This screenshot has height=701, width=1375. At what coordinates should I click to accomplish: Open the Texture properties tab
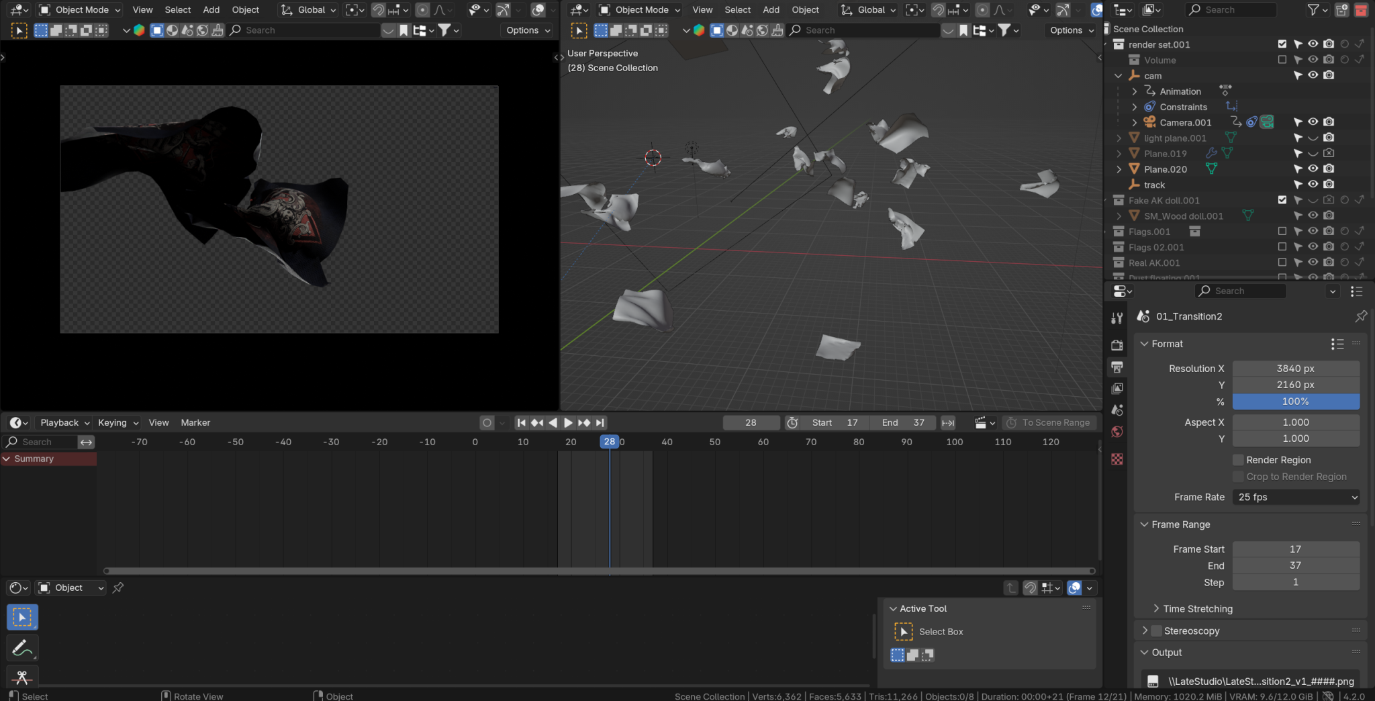[x=1117, y=459]
